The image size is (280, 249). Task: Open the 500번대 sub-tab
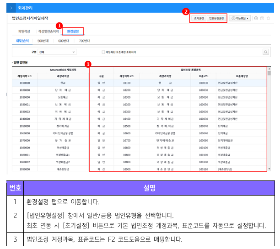pyautogui.click(x=43, y=41)
